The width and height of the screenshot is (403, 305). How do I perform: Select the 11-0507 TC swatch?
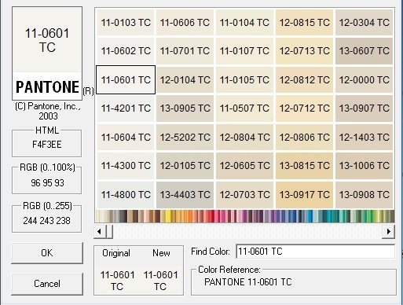[x=244, y=108]
